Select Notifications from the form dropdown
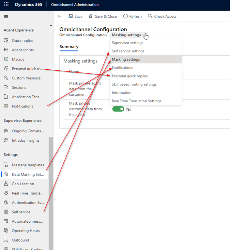Viewport: 230px width, 250px height. 146,68
